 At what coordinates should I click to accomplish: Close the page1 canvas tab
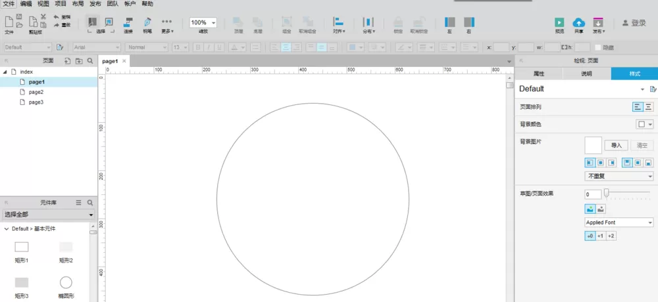click(x=124, y=61)
